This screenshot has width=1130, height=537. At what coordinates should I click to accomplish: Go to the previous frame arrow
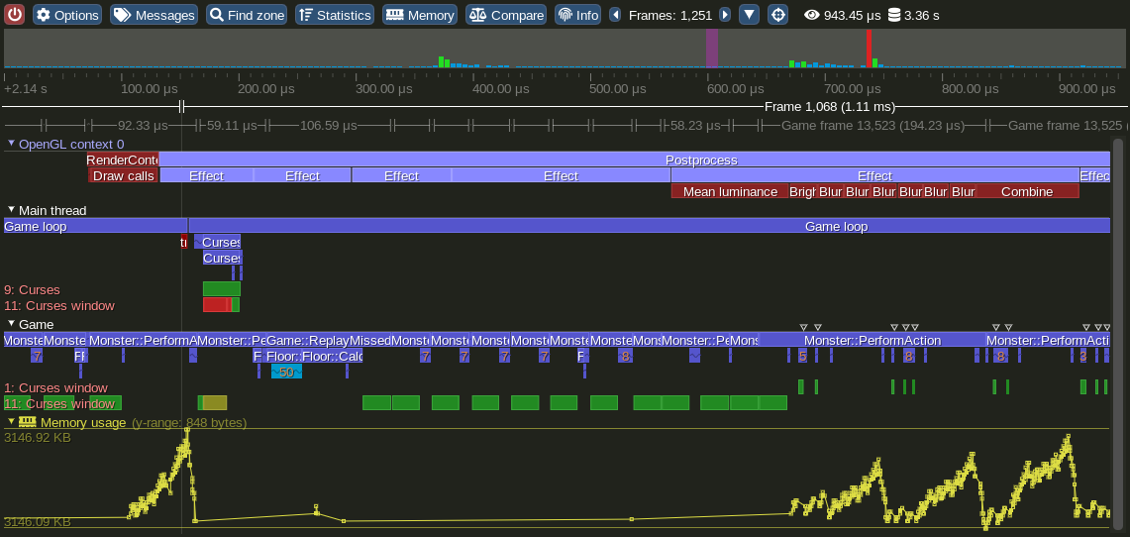615,15
